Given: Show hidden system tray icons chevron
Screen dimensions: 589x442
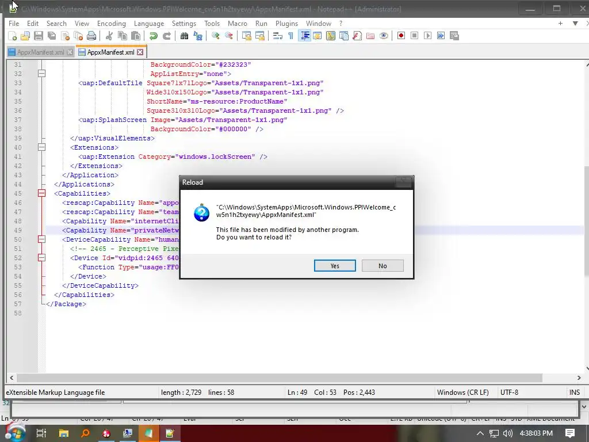Looking at the screenshot, I should click(480, 433).
